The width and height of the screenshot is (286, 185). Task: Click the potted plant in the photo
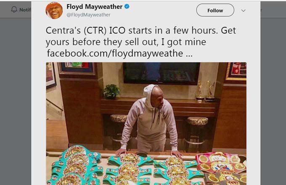click(111, 92)
